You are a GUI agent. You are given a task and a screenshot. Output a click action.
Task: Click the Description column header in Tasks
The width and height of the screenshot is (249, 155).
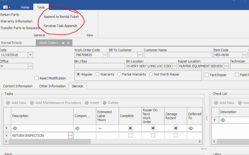42,116
